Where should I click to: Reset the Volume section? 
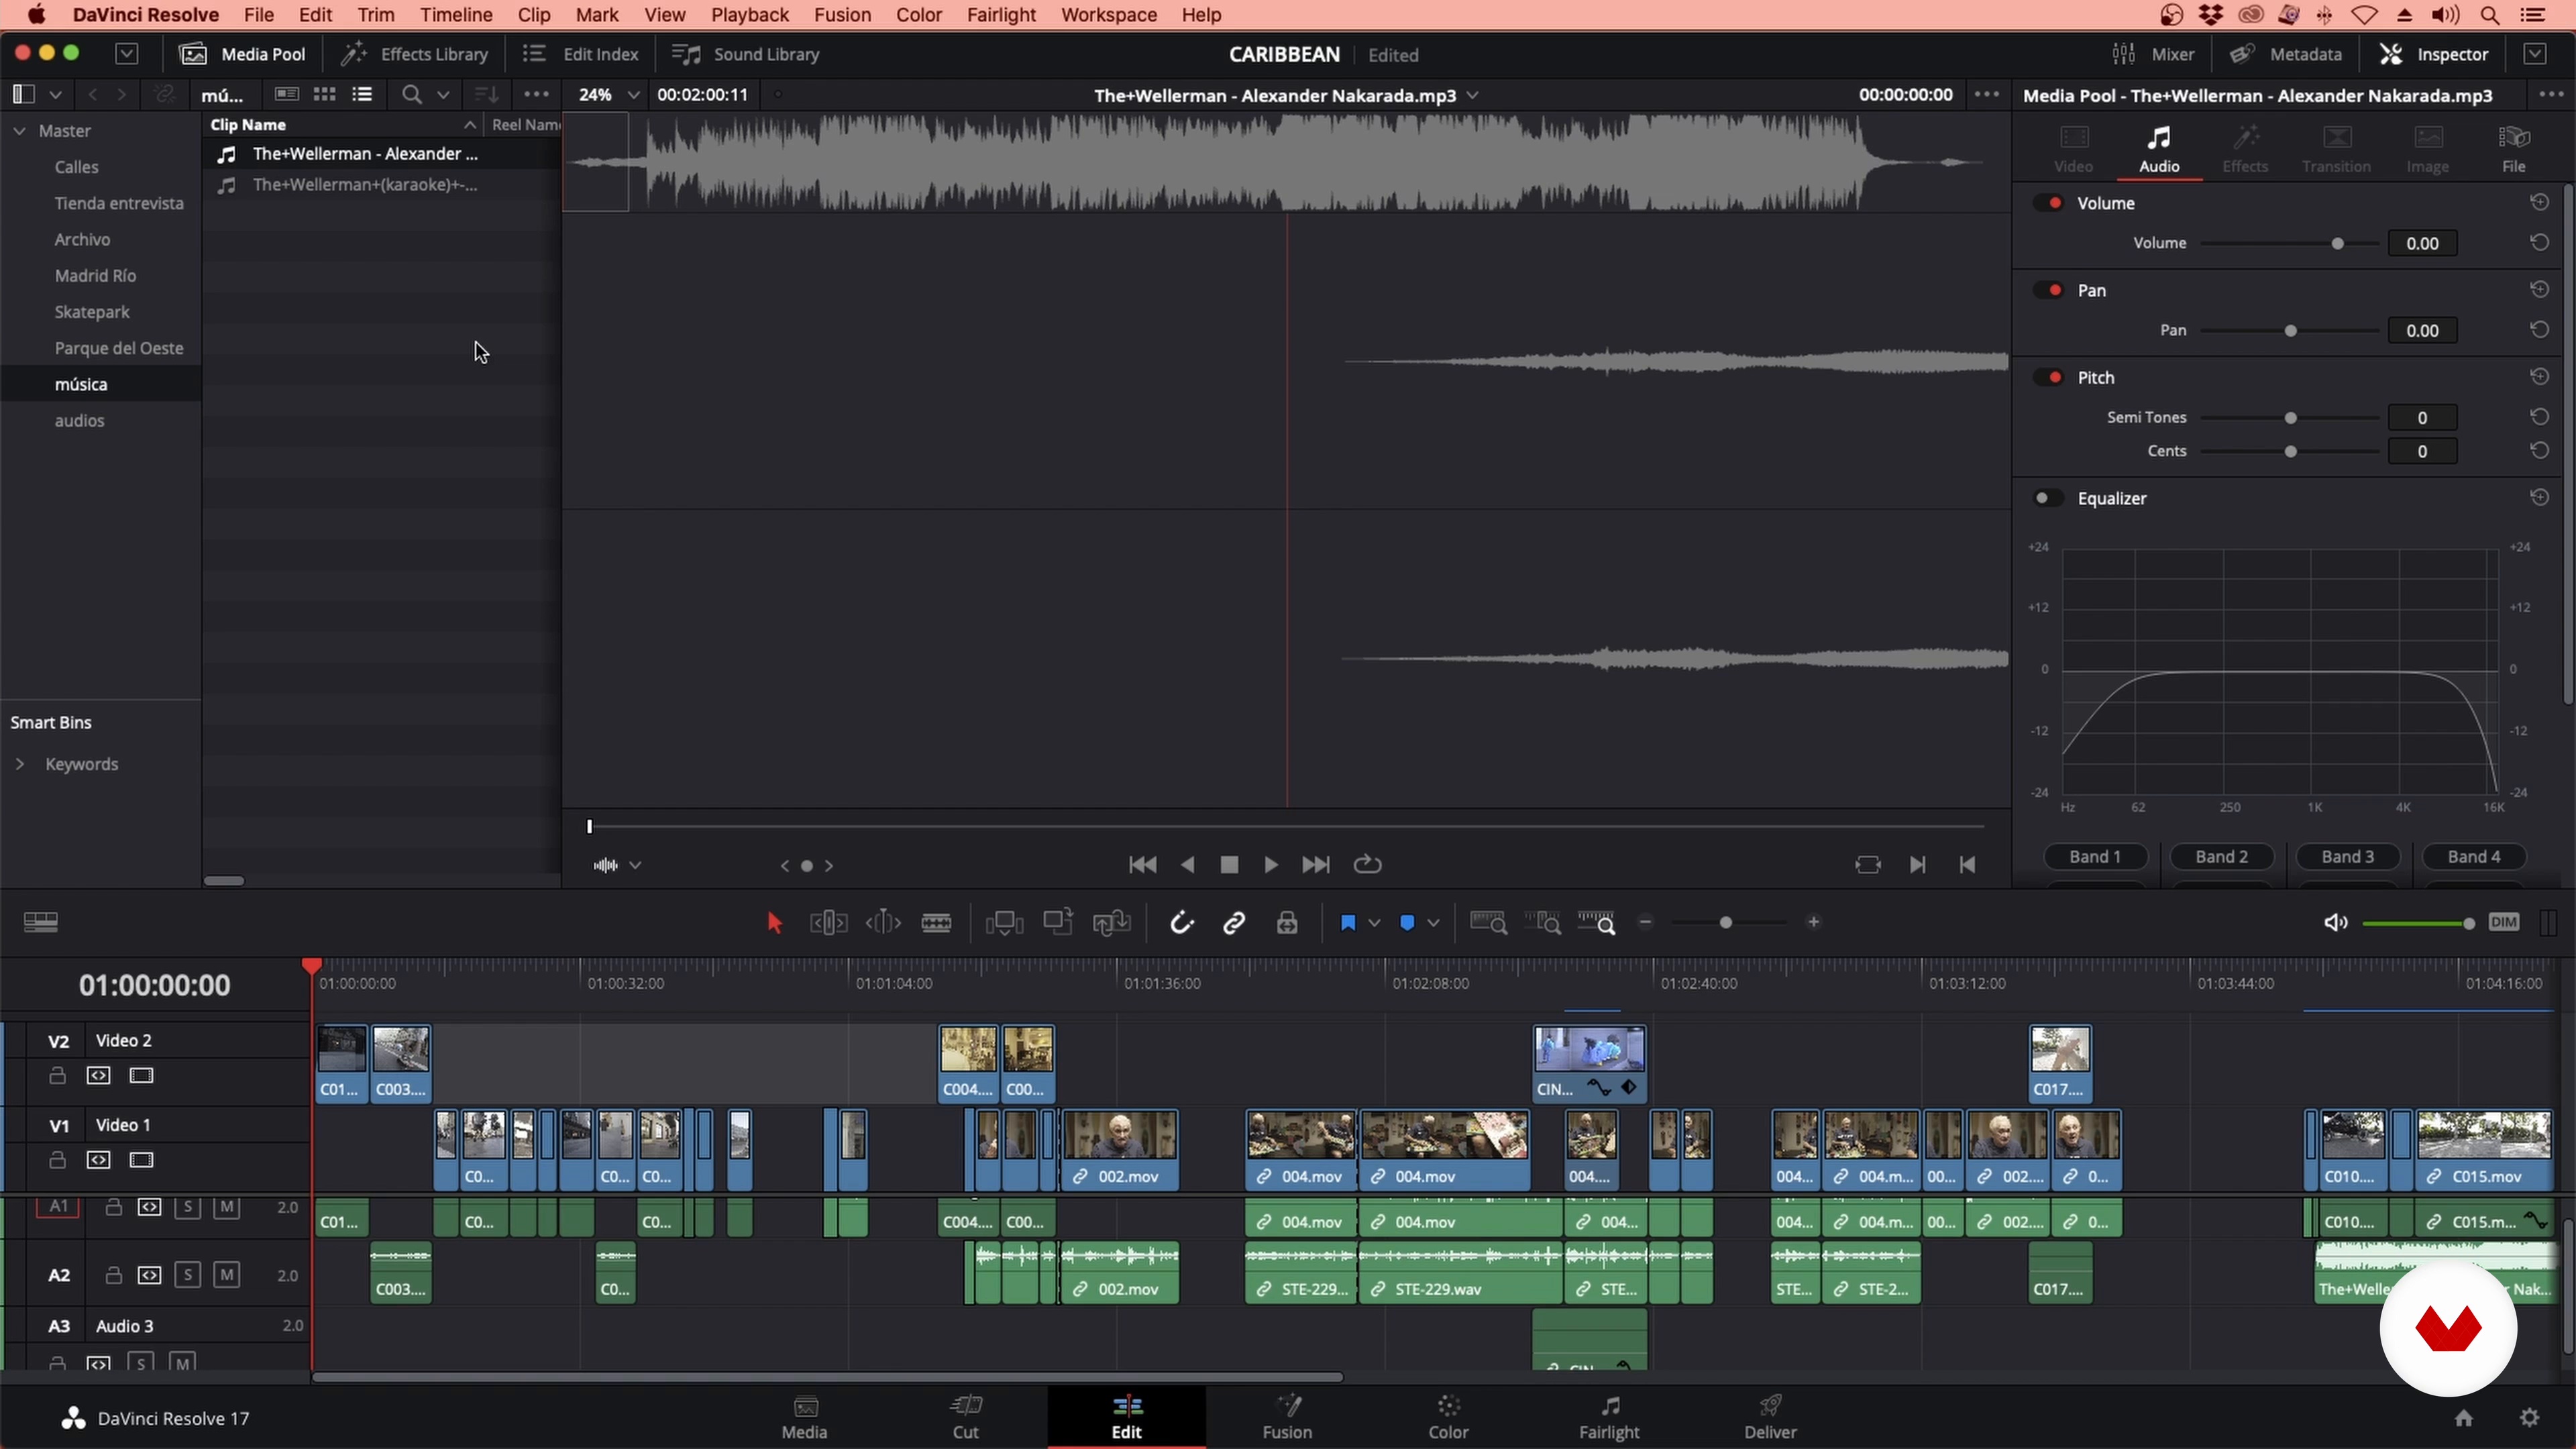[x=2539, y=202]
